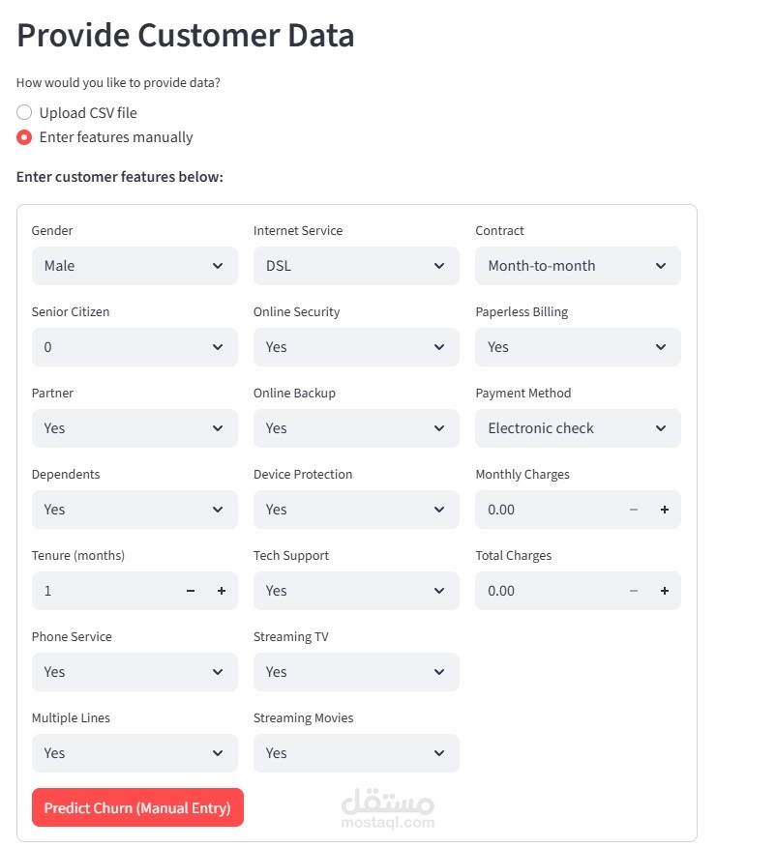This screenshot has width=776, height=848.
Task: Open the Paperless Billing dropdown
Action: [578, 347]
